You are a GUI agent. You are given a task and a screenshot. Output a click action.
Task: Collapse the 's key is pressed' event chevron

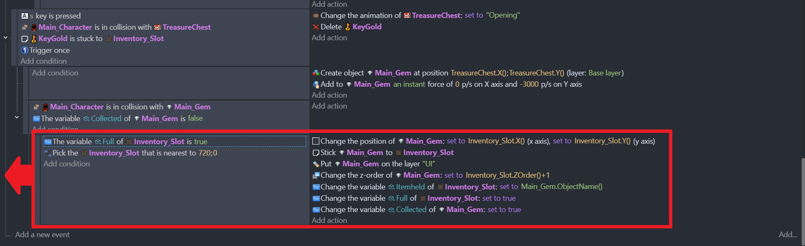[5, 38]
